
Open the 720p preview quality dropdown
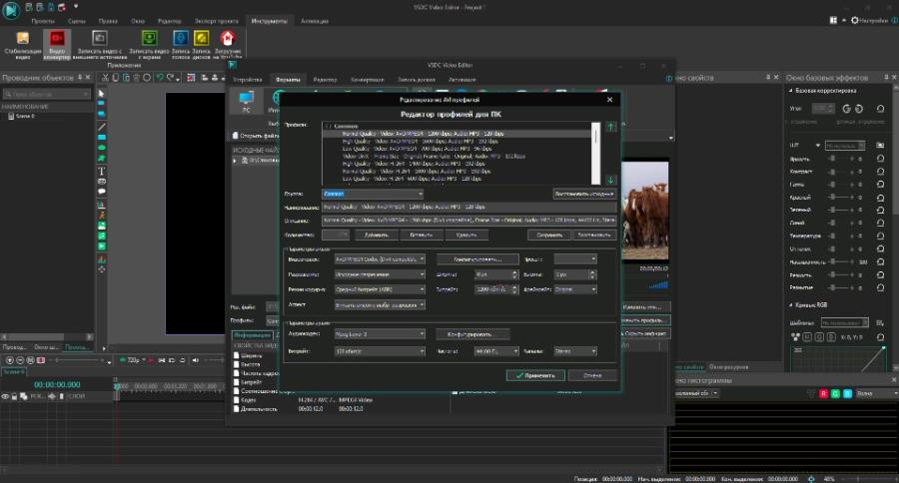point(133,360)
